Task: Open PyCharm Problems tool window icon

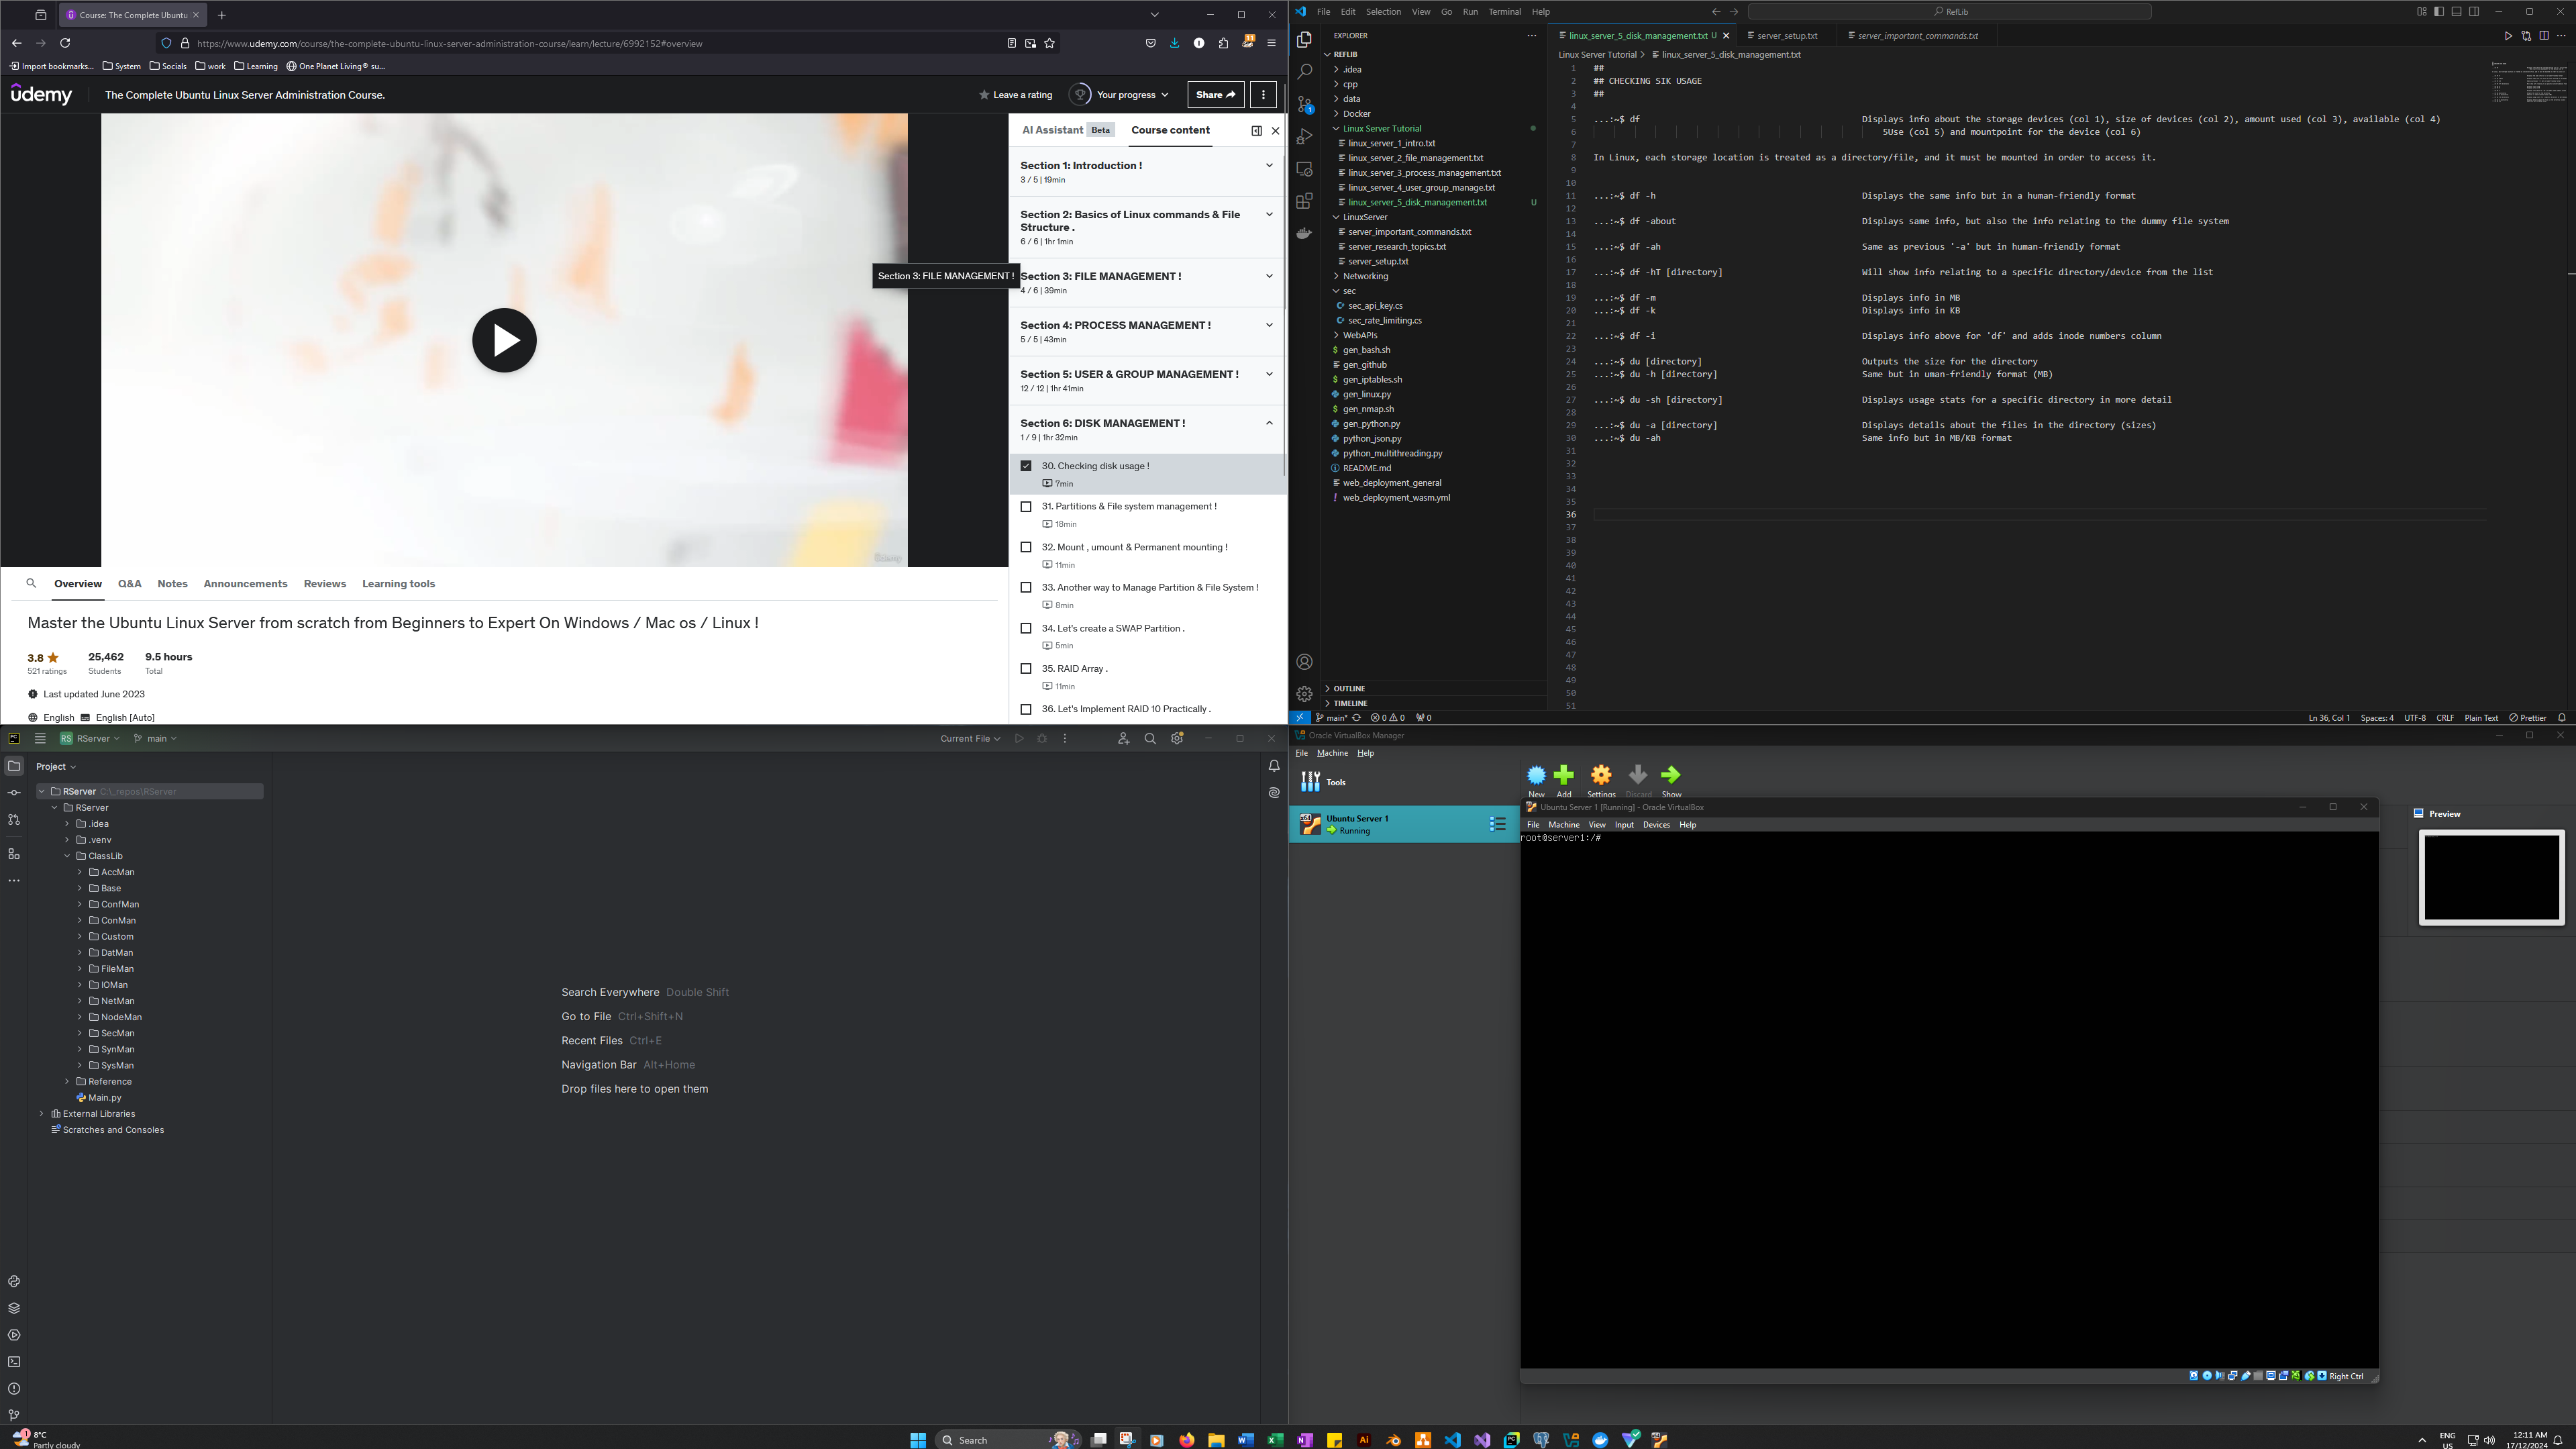Action: point(14,1389)
